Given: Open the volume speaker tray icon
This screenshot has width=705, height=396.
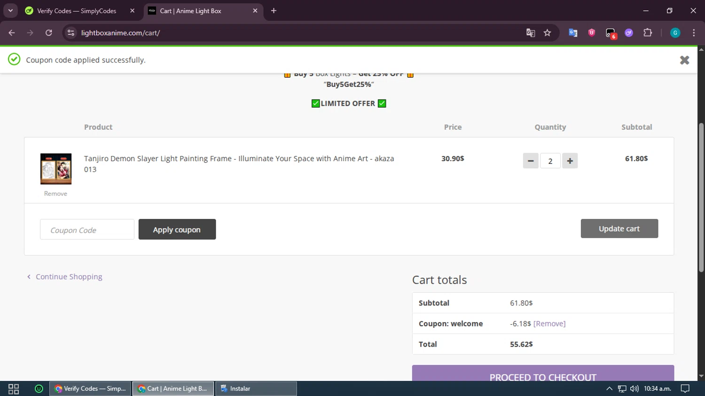Looking at the screenshot, I should tap(634, 388).
